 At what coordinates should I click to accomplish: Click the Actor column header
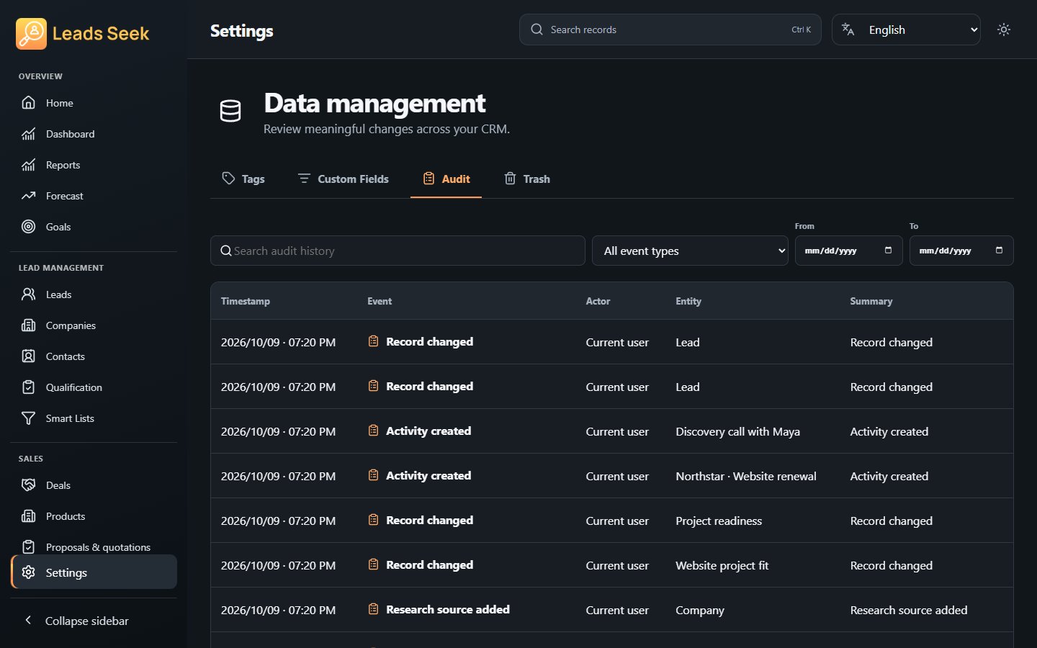pyautogui.click(x=598, y=301)
